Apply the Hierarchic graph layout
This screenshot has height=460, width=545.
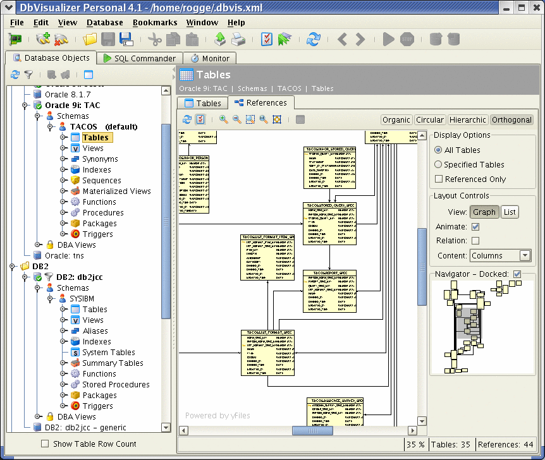pos(467,119)
